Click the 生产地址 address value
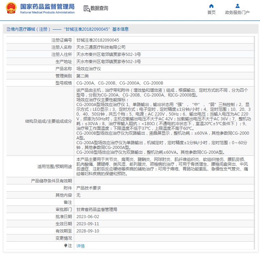 [x=109, y=61]
